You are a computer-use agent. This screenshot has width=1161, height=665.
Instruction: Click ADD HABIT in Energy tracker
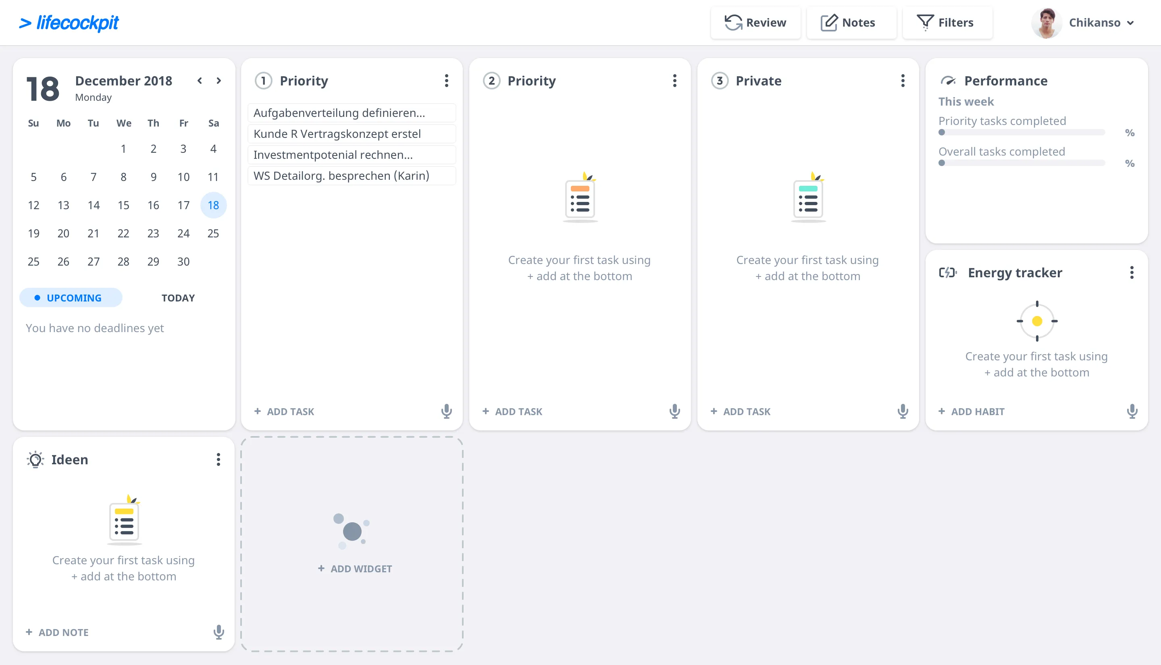[972, 411]
